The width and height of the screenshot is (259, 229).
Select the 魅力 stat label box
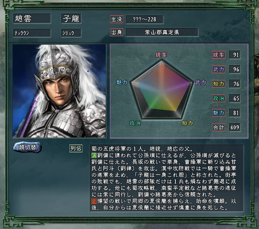click(219, 113)
